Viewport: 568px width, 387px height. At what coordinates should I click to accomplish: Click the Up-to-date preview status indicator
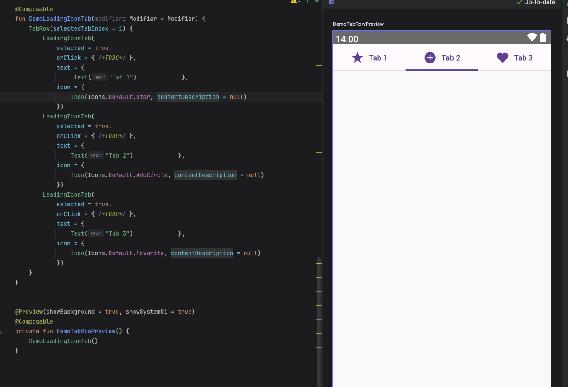pos(536,2)
